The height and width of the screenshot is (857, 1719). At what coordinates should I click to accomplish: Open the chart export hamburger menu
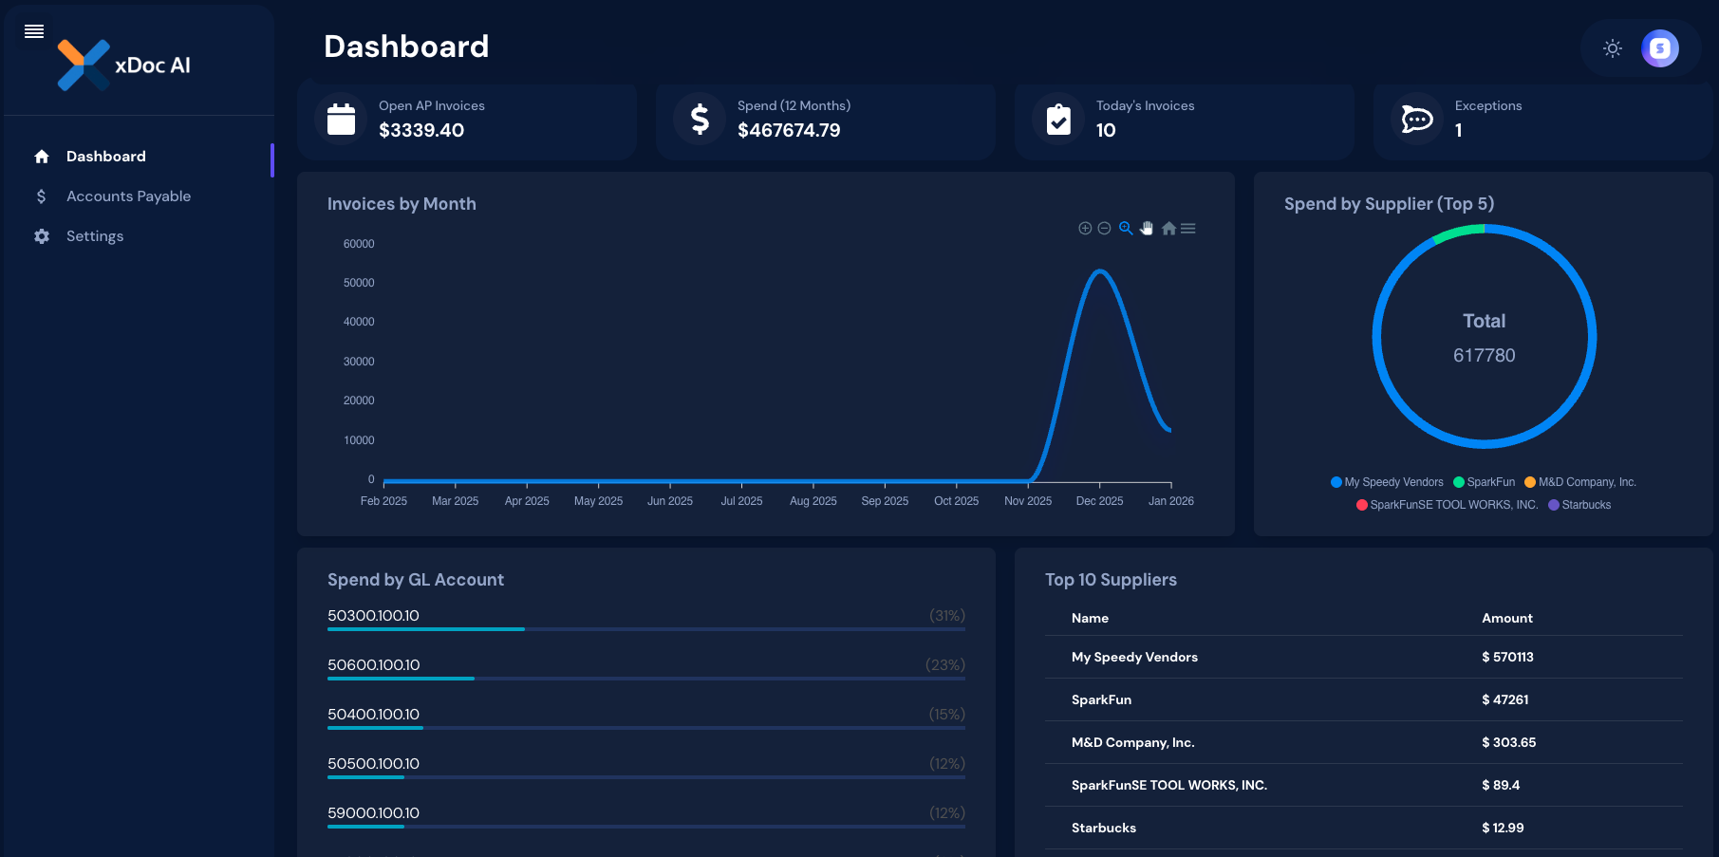1188,229
